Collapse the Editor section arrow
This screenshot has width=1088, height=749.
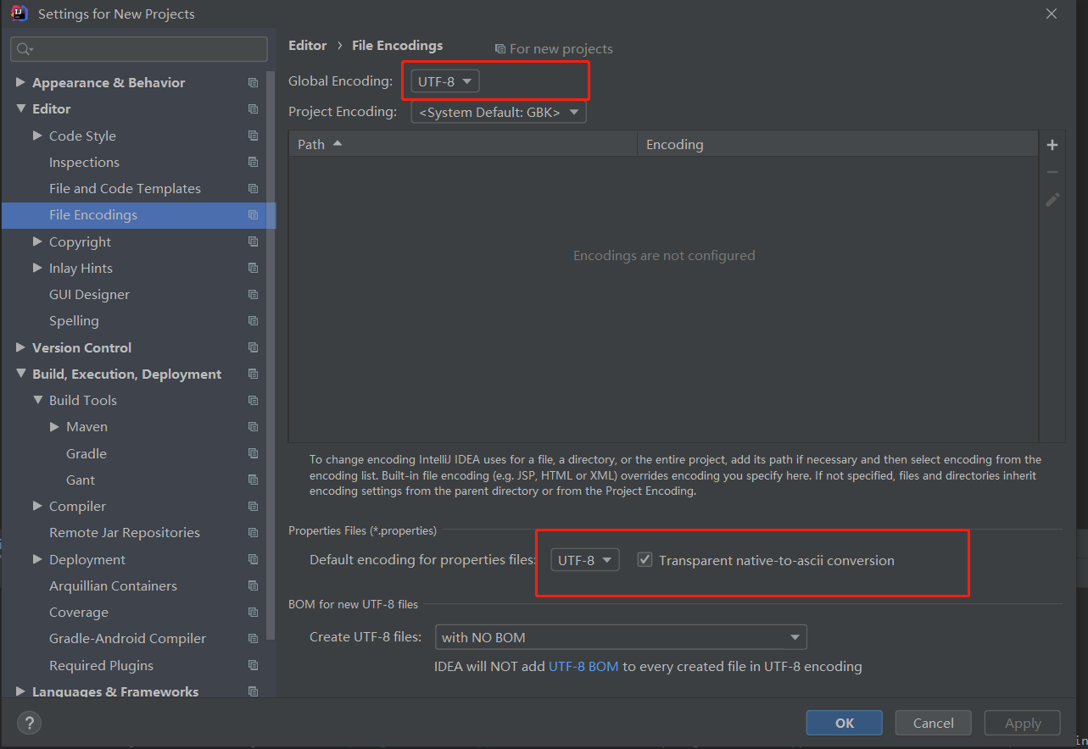pyautogui.click(x=20, y=108)
